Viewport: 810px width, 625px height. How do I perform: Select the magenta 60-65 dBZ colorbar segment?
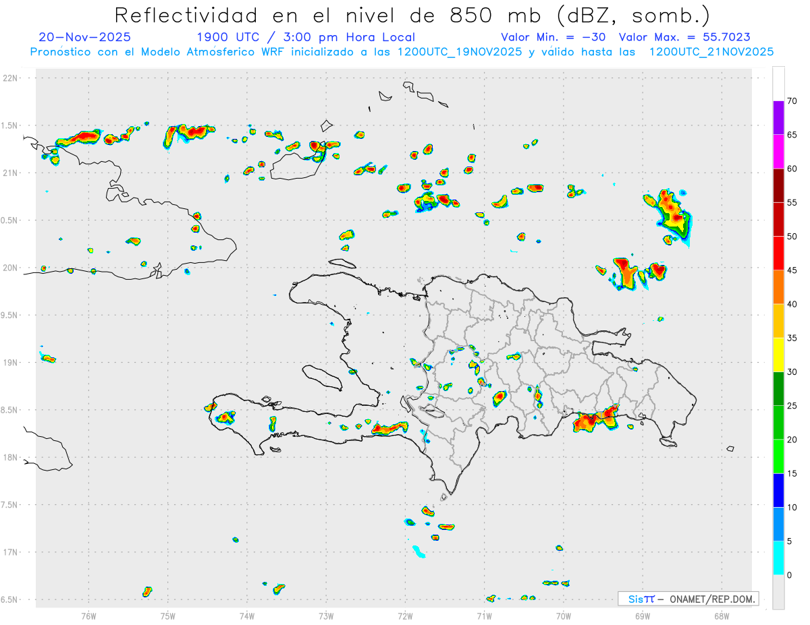pos(778,152)
